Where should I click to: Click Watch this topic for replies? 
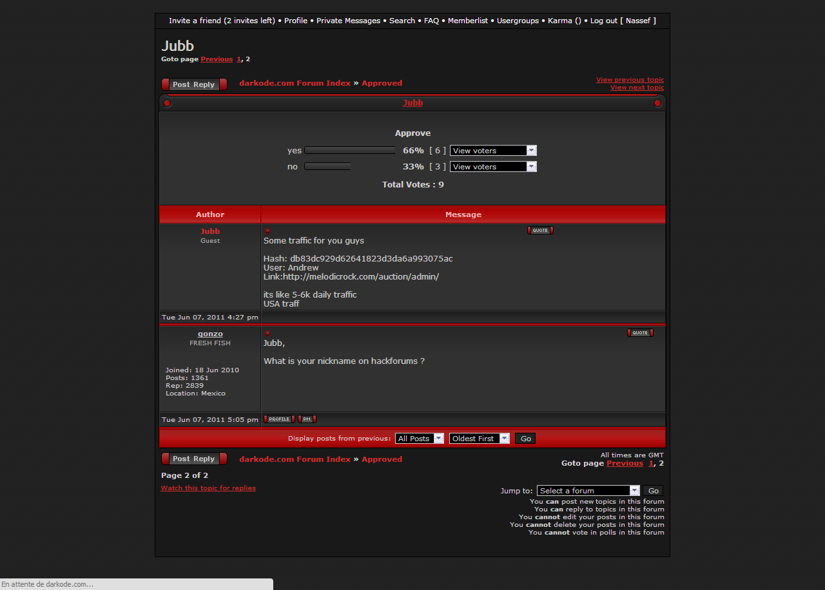[x=208, y=488]
